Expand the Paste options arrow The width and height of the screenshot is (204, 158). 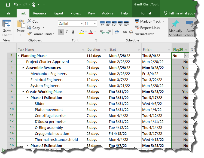[x=20, y=35]
